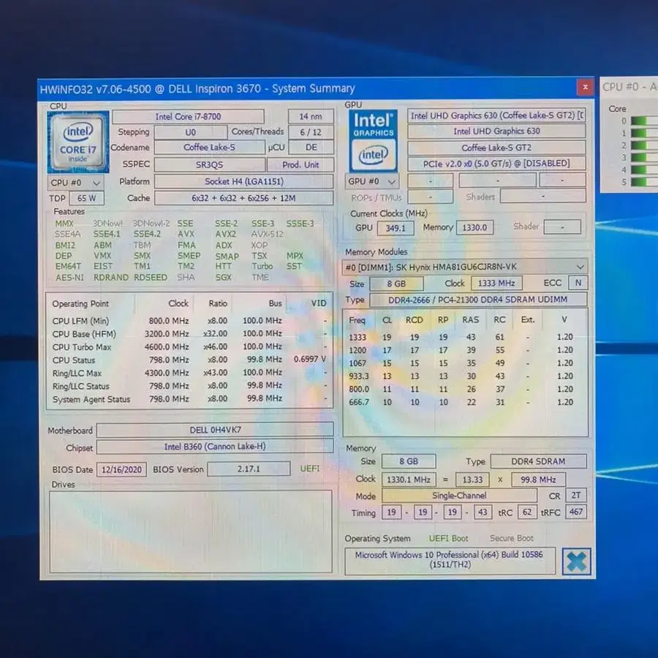Click Core 0 usage bar in CPU #0 window
The width and height of the screenshot is (658, 658).
tap(644, 121)
